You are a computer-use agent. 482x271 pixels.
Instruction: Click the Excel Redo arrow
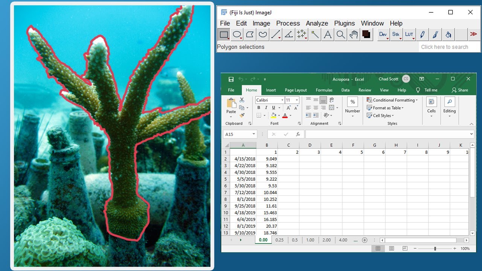253,79
